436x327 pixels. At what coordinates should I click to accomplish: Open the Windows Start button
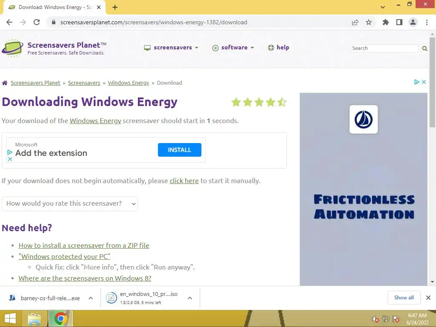click(10, 318)
